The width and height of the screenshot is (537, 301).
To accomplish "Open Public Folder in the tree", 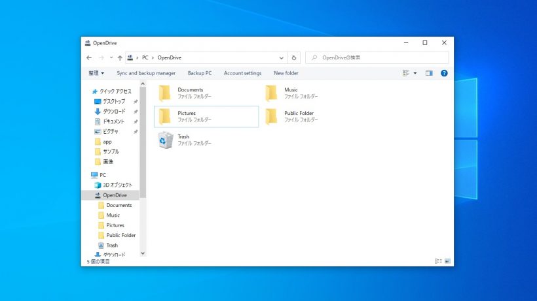I will tap(120, 235).
